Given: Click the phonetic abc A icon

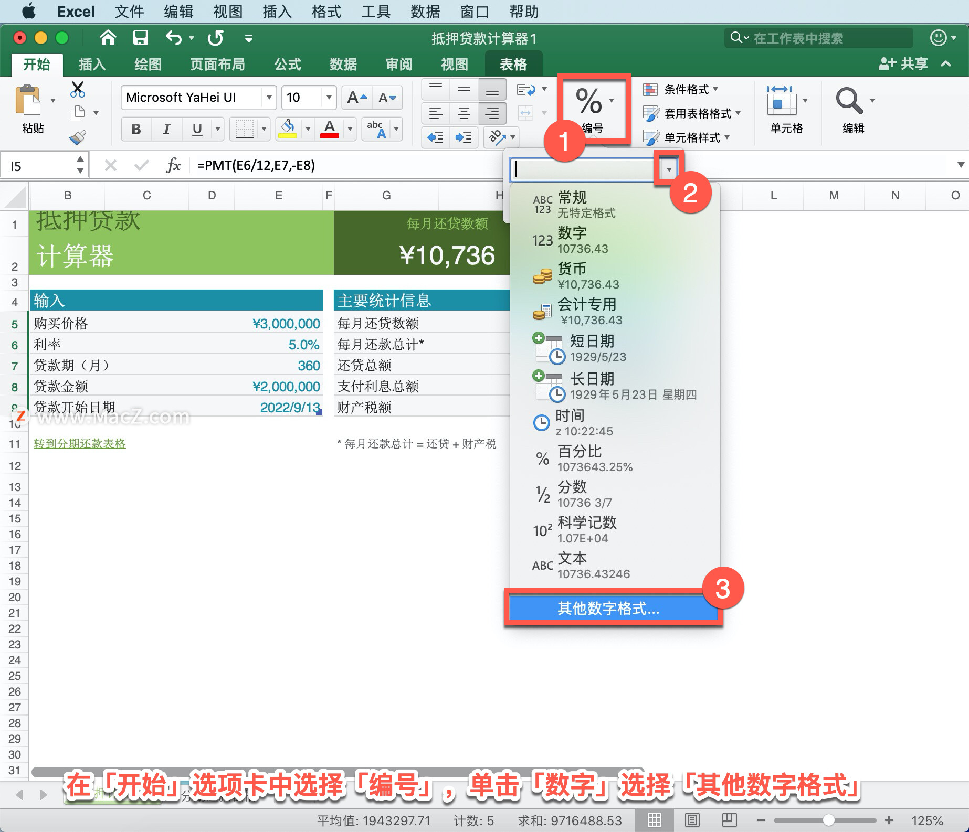Looking at the screenshot, I should coord(376,129).
